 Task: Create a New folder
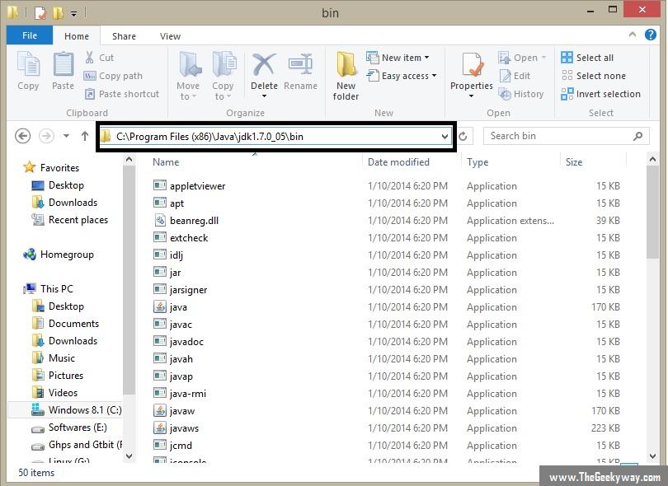coord(346,76)
